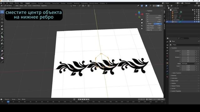Expand the Relations panel
This screenshot has width=200, height=112.
[173, 76]
